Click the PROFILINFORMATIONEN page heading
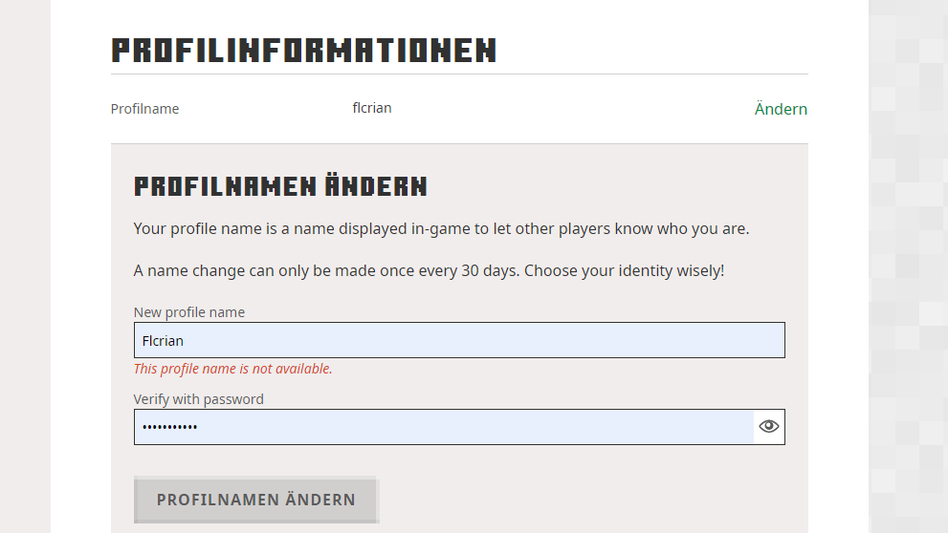Viewport: 948px width, 533px height. click(304, 50)
